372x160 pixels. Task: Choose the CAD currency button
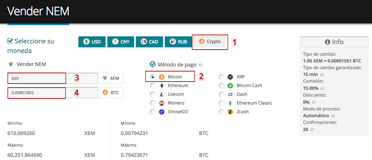pyautogui.click(x=149, y=42)
